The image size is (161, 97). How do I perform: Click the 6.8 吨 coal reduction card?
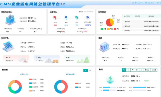(16, 59)
